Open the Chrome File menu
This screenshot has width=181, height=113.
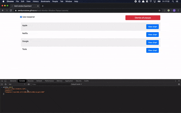tap(17, 2)
